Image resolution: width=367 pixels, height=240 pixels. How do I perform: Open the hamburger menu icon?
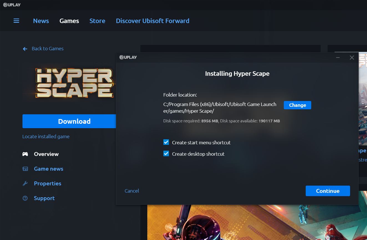pyautogui.click(x=16, y=21)
